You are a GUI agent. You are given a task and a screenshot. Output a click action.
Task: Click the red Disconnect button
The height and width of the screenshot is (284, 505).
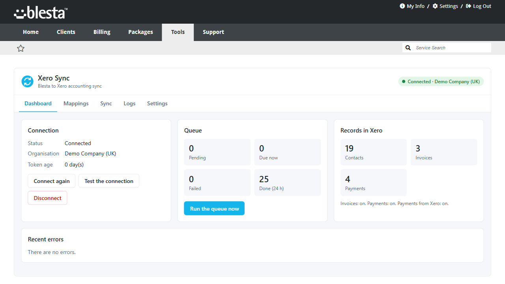click(48, 198)
